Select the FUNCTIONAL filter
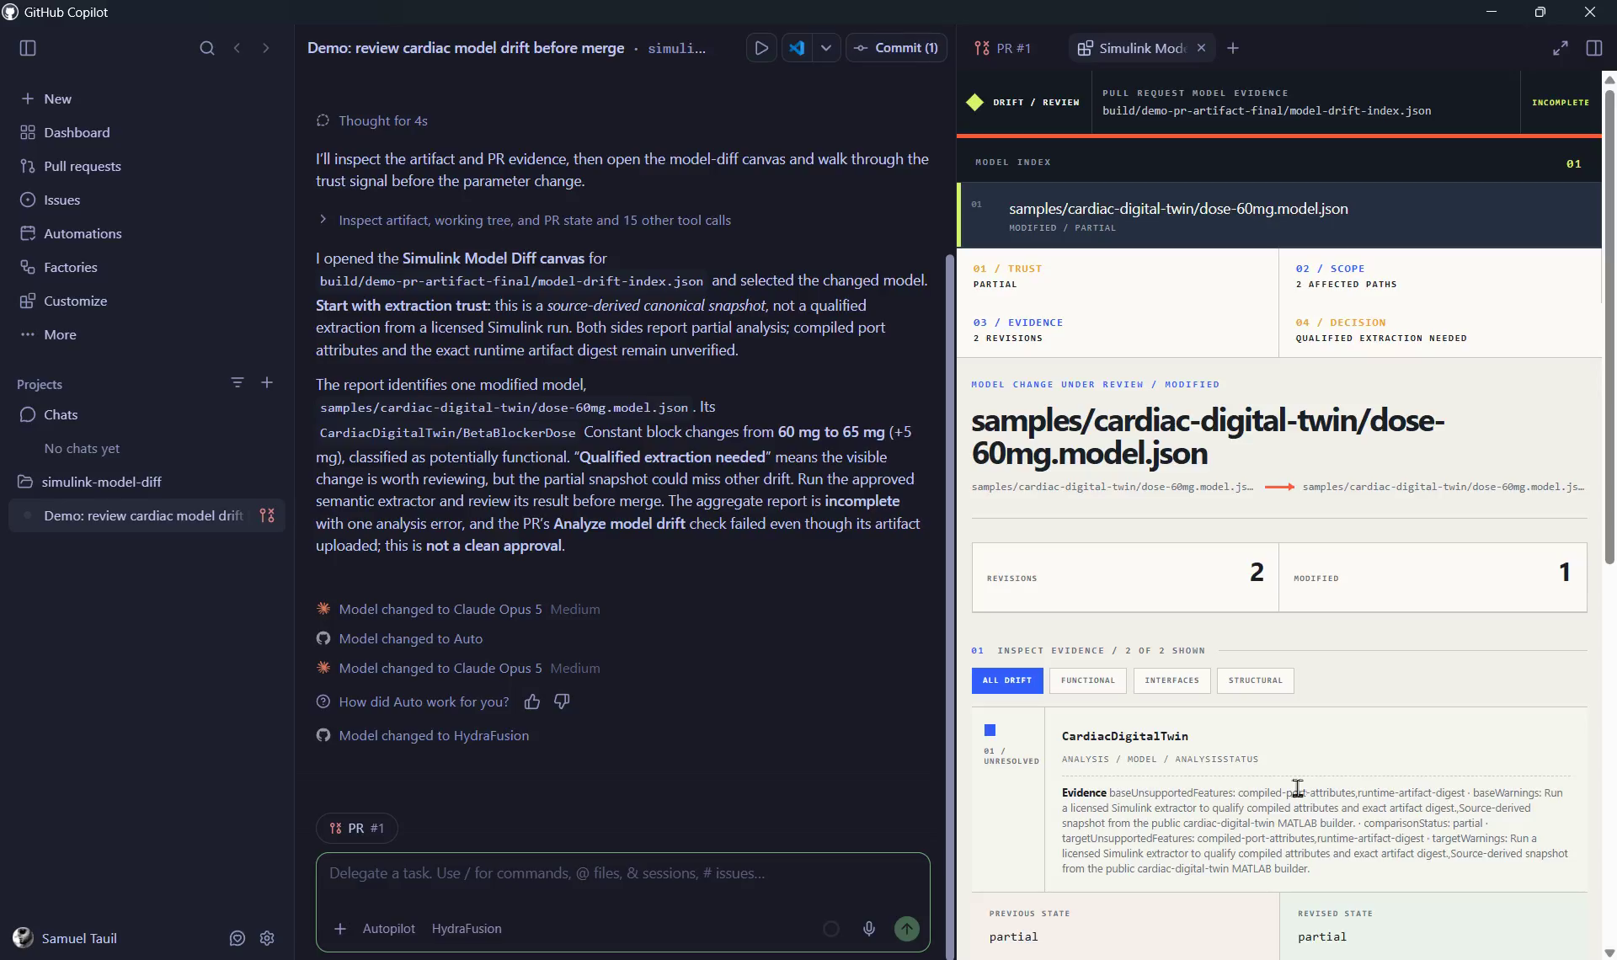This screenshot has height=960, width=1617. 1088,680
